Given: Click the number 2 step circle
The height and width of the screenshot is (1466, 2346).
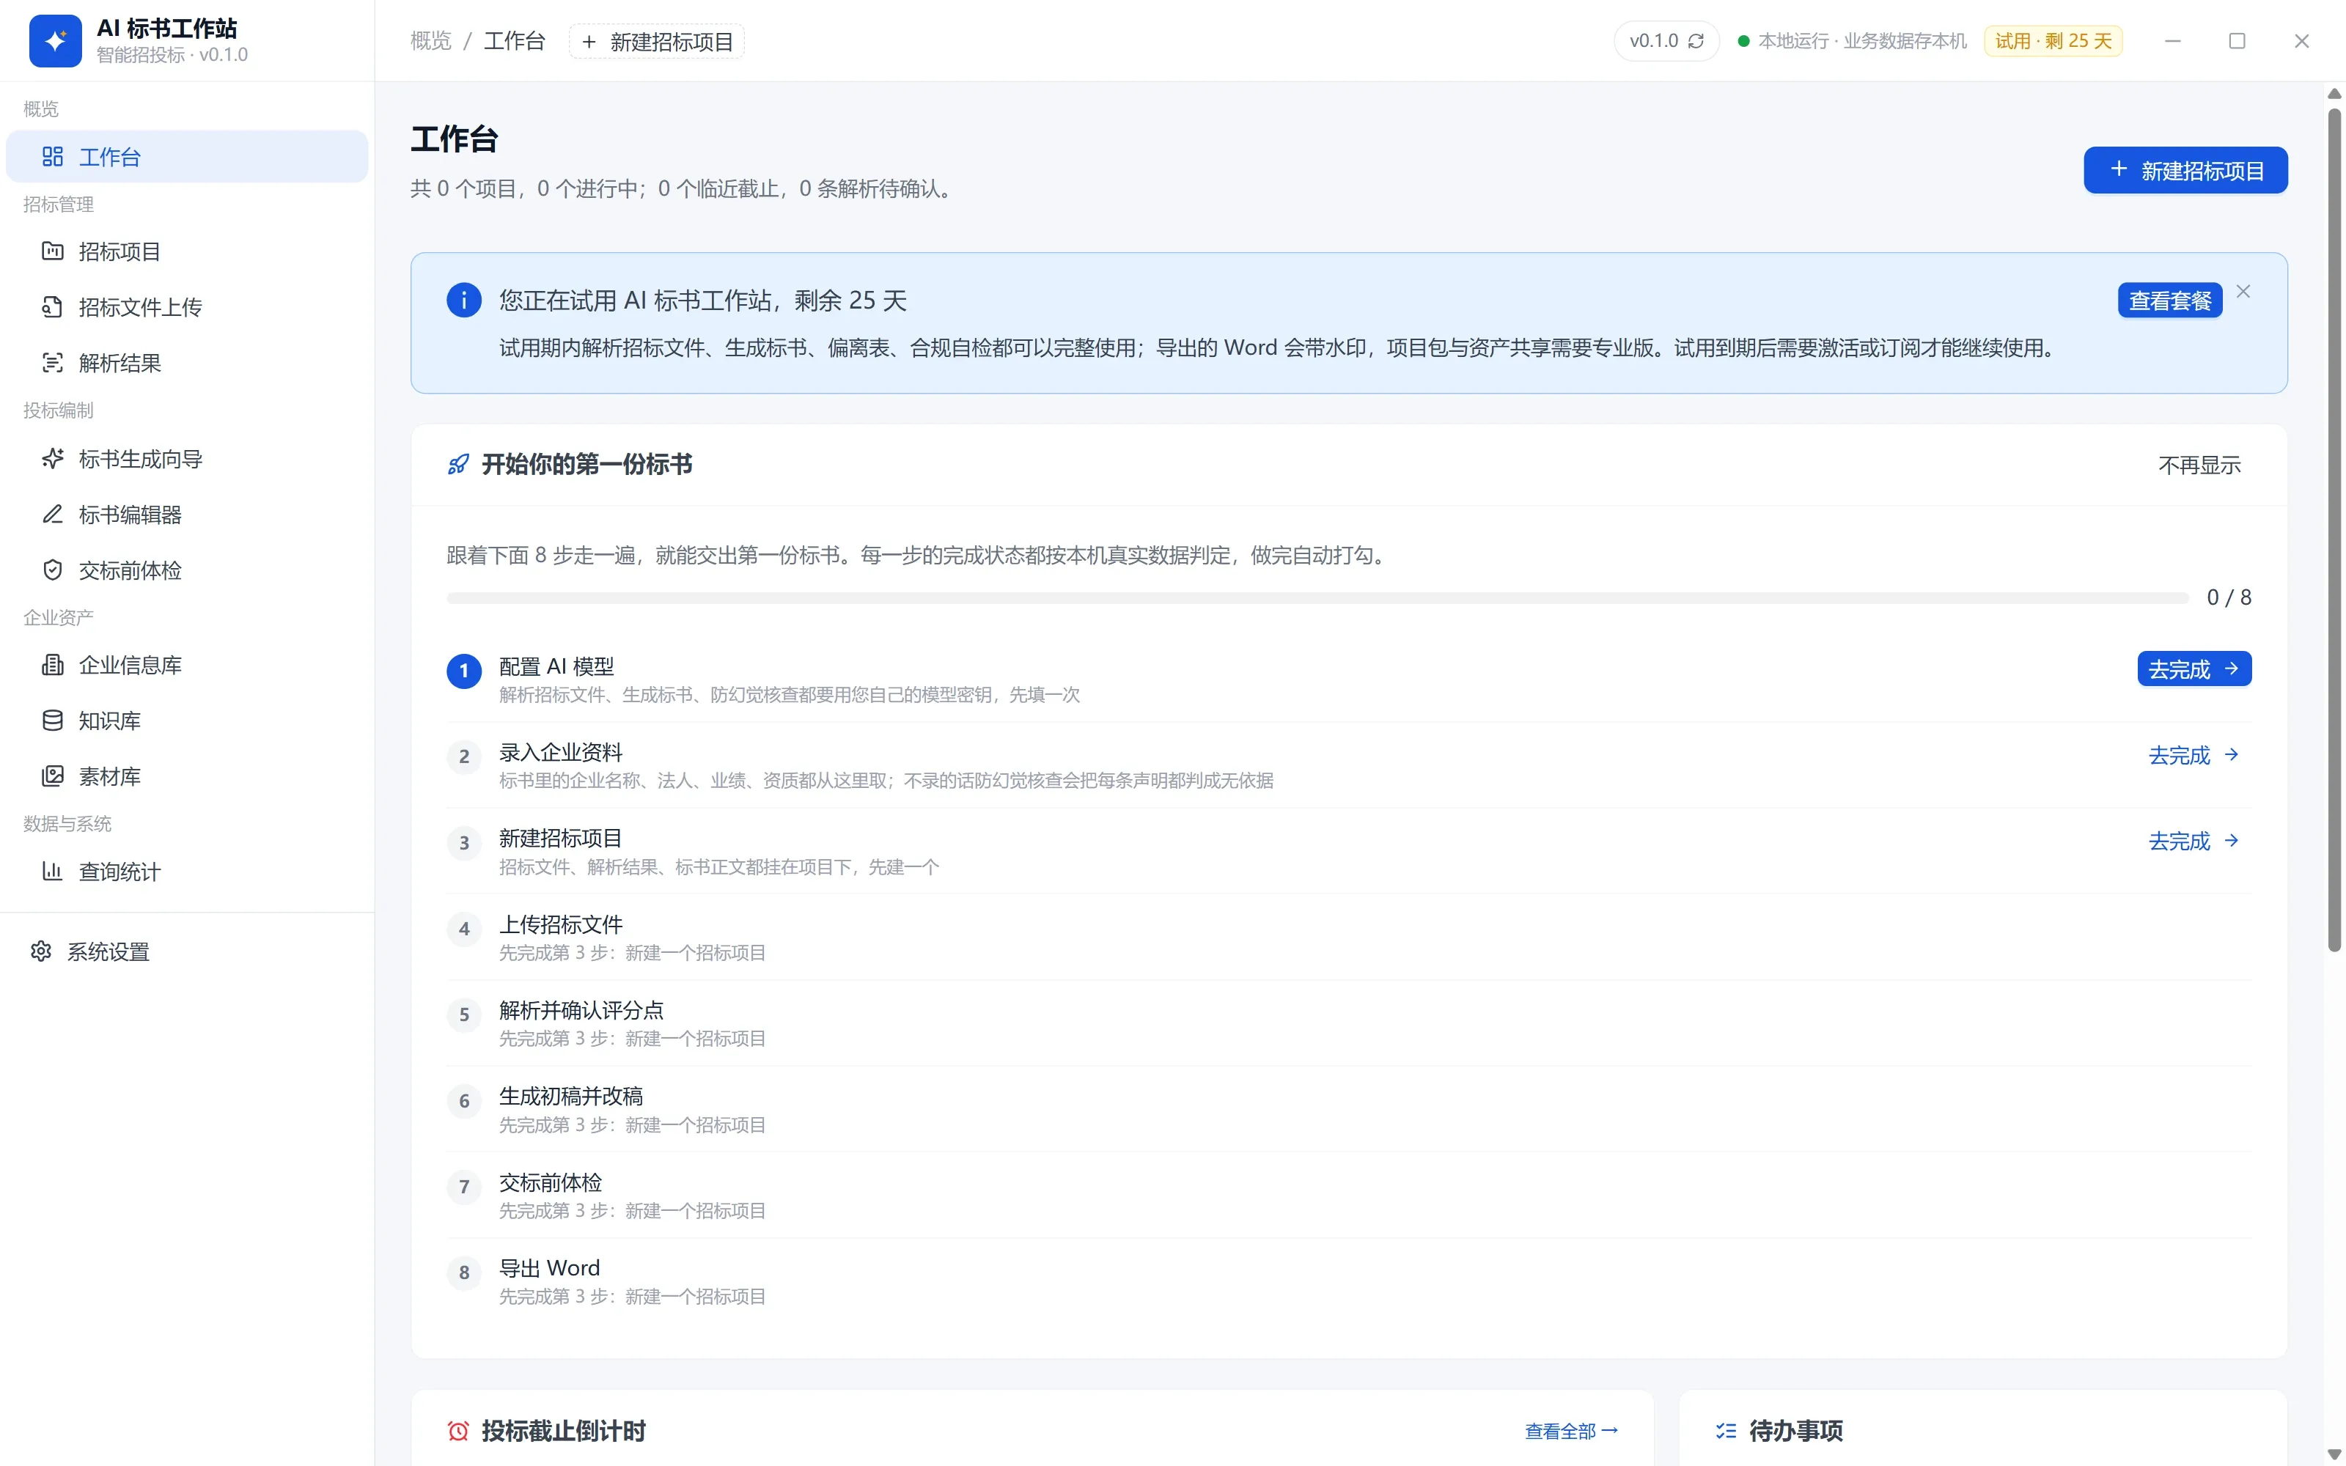Looking at the screenshot, I should [x=463, y=756].
